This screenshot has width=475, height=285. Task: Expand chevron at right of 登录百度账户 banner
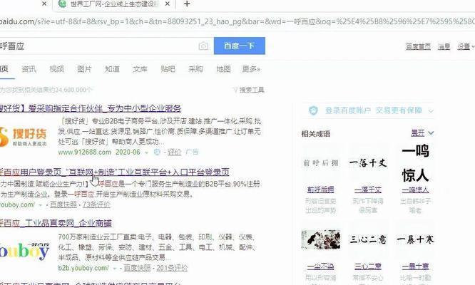[x=431, y=111]
